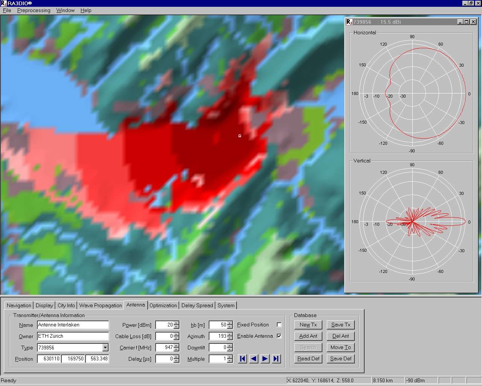Click the Save Def button
Viewport: 482px width, 386px height.
click(x=340, y=358)
